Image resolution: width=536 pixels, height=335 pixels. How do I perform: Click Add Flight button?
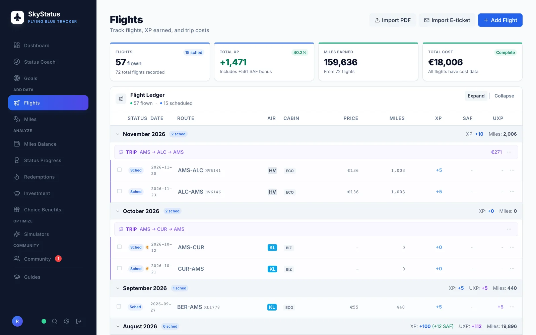point(500,20)
